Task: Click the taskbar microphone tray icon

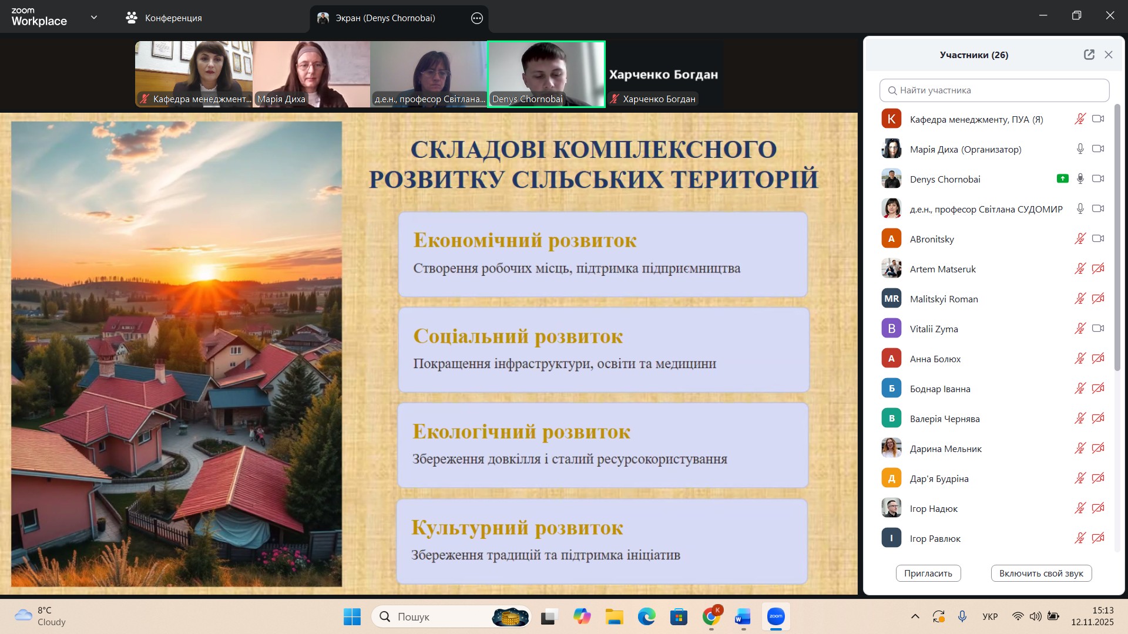Action: pyautogui.click(x=962, y=616)
